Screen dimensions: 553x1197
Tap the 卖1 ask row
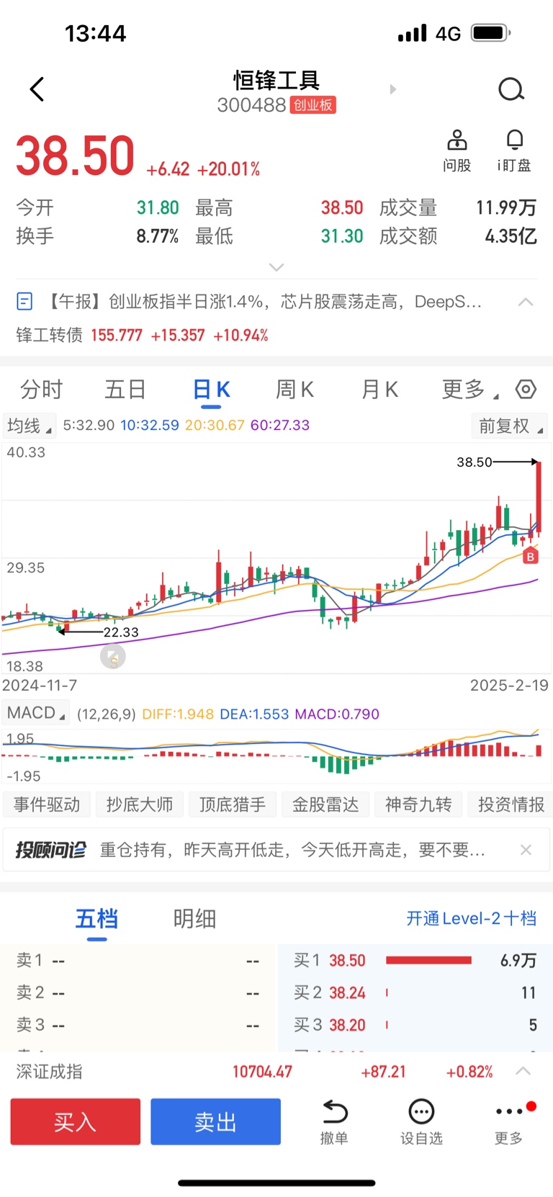pyautogui.click(x=138, y=960)
